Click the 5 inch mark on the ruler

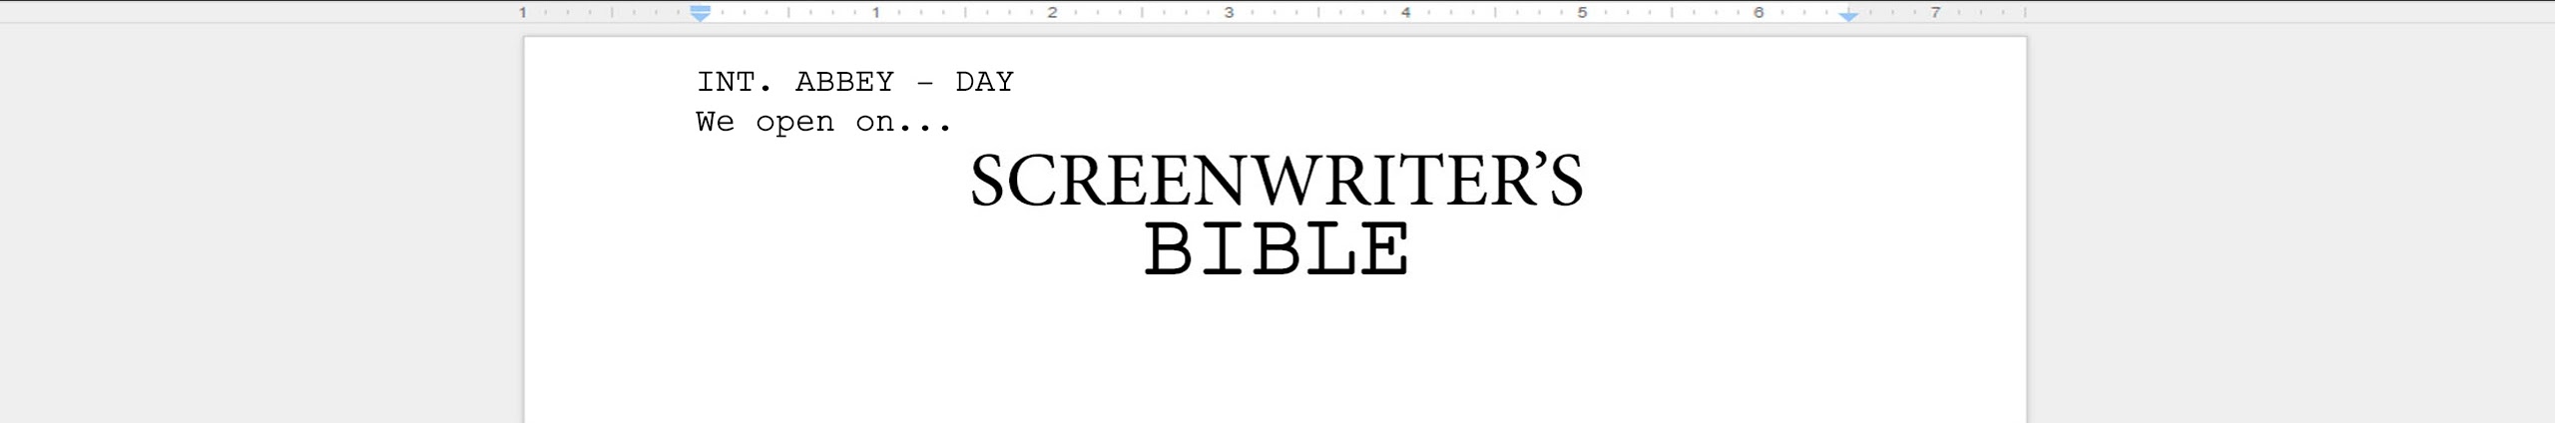(1582, 13)
